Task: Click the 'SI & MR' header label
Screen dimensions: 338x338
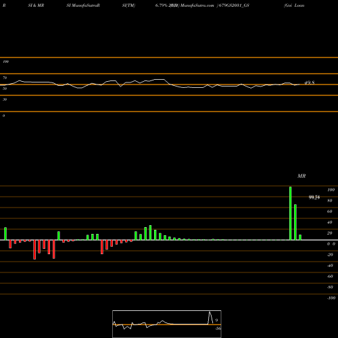Action: (36, 5)
